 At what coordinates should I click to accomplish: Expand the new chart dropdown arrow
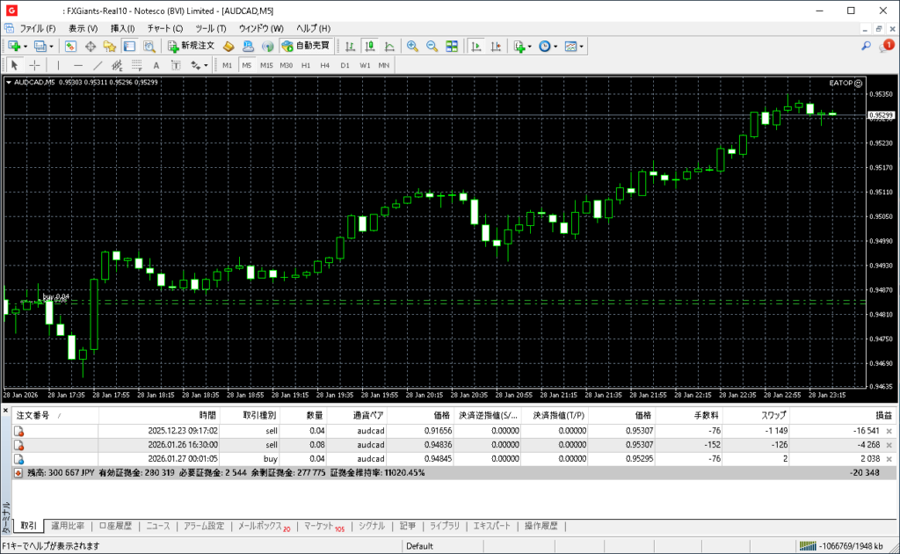click(x=25, y=46)
